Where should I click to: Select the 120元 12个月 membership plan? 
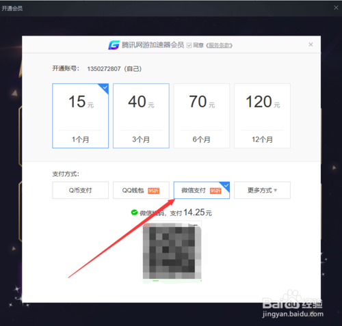pyautogui.click(x=262, y=116)
